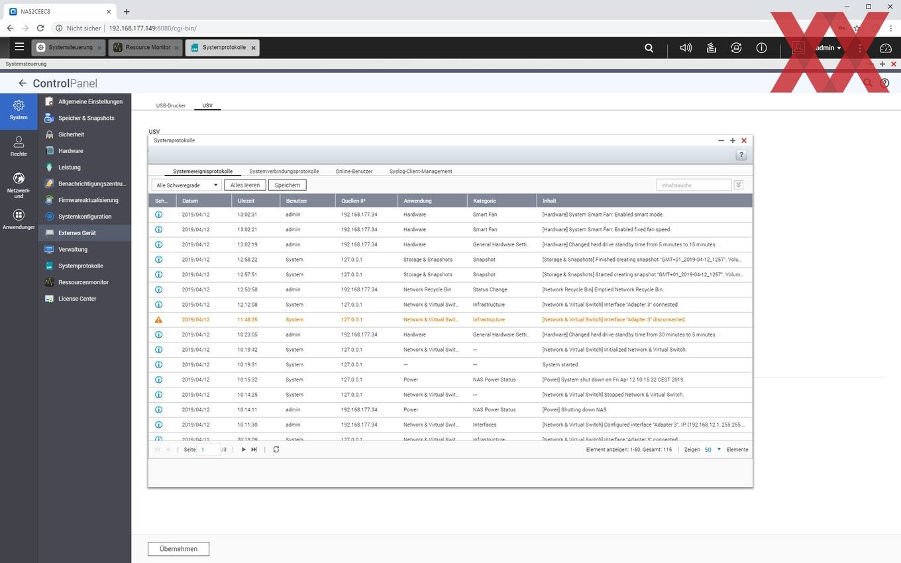Open the dashboard gauge icon
Image resolution: width=901 pixels, height=563 pixels.
click(x=886, y=48)
